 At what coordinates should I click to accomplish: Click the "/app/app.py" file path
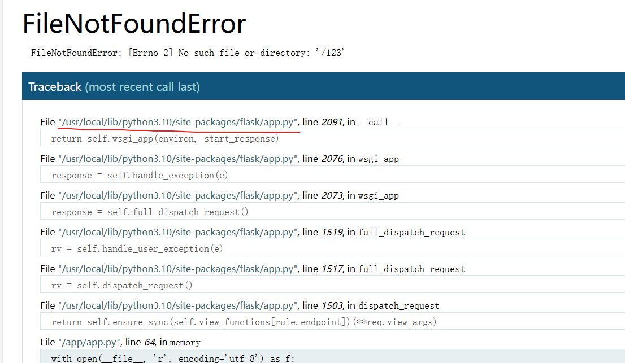[x=90, y=343]
